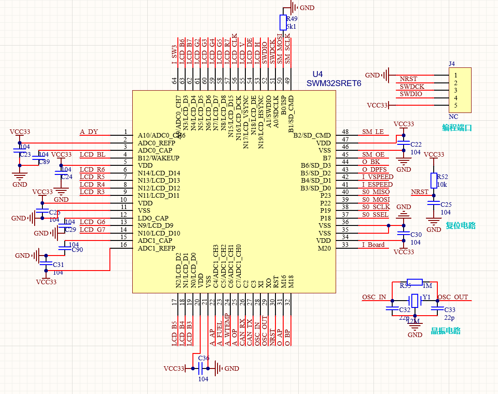Image resolution: width=498 pixels, height=394 pixels.
Task: Click the C23 capacitor designator
Action: (26, 154)
